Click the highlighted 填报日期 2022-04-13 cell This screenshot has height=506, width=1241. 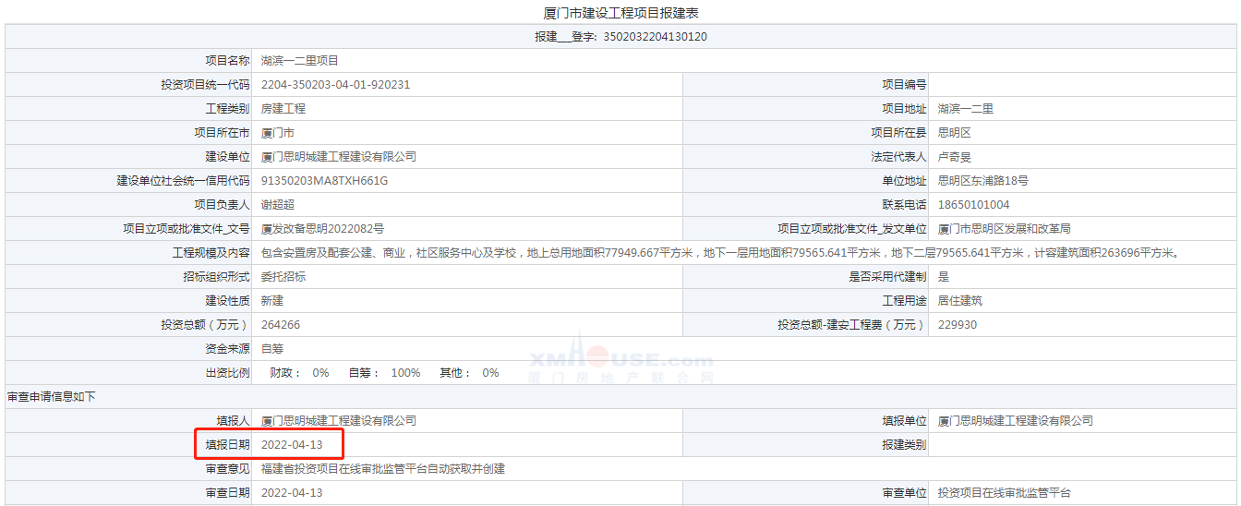[292, 445]
